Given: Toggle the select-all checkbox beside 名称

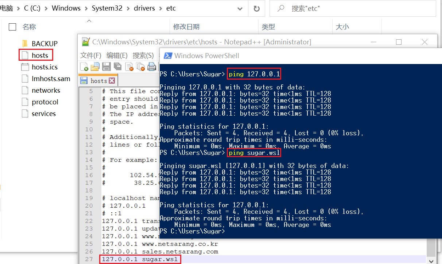Looking at the screenshot, I should pyautogui.click(x=12, y=27).
